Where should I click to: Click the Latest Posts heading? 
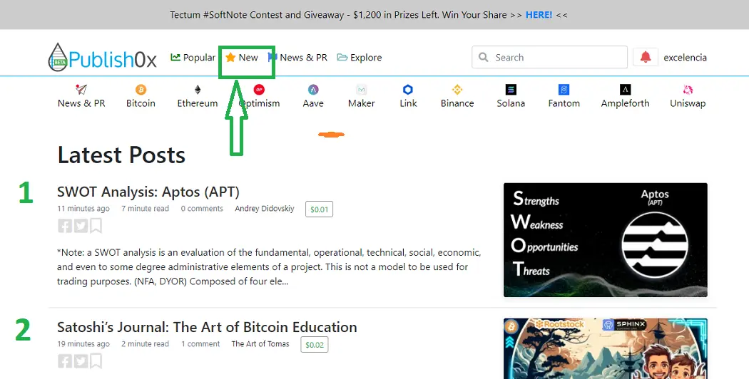pos(121,155)
